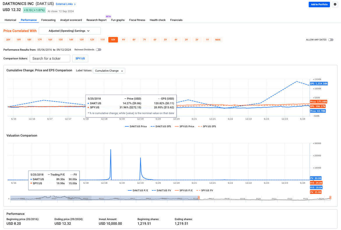The image size is (341, 230).
Task: Select the 18Y time range
Action: (x=29, y=40)
